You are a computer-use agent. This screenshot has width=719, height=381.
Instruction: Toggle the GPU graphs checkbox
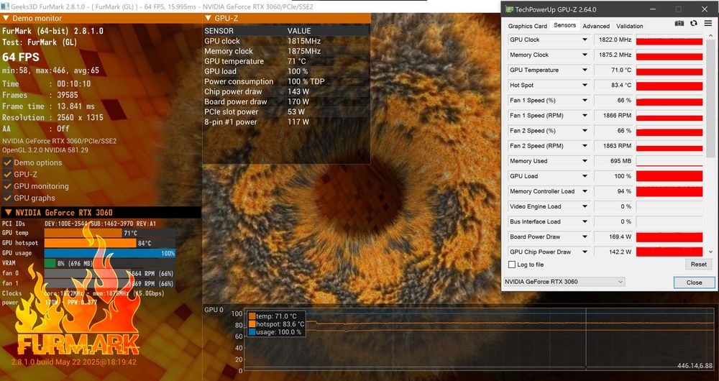(7, 198)
